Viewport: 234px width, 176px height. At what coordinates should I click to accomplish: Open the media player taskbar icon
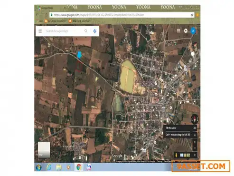click(x=68, y=167)
